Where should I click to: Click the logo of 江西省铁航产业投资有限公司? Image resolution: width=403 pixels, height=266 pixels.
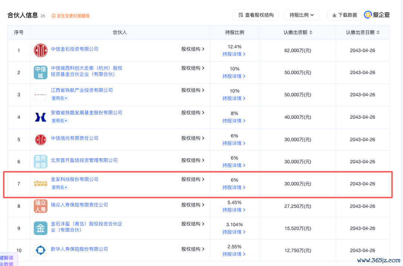click(41, 94)
